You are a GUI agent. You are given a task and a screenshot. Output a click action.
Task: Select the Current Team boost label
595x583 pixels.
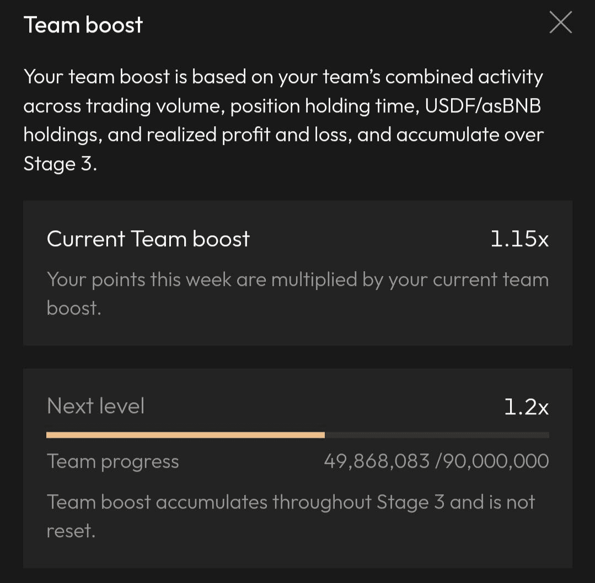coord(148,239)
